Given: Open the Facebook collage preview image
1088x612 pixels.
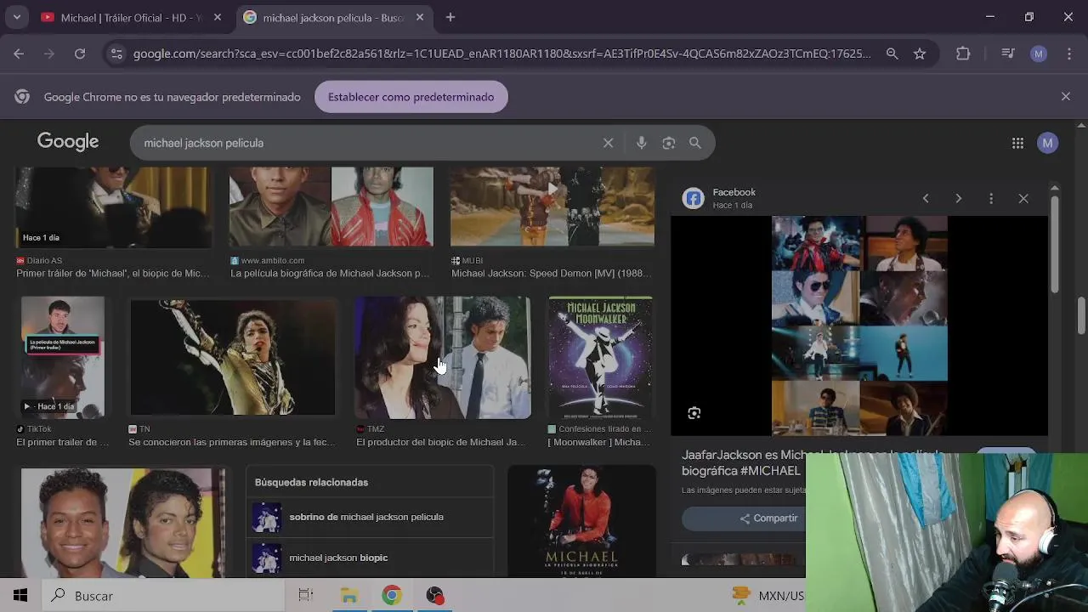Looking at the screenshot, I should 859,326.
